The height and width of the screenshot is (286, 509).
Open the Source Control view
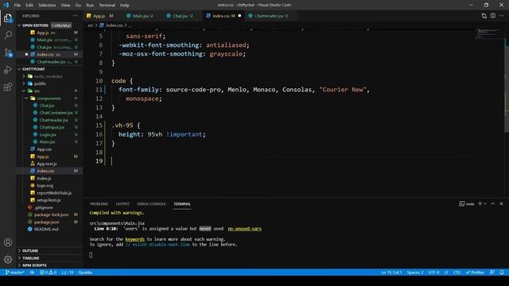pyautogui.click(x=8, y=52)
